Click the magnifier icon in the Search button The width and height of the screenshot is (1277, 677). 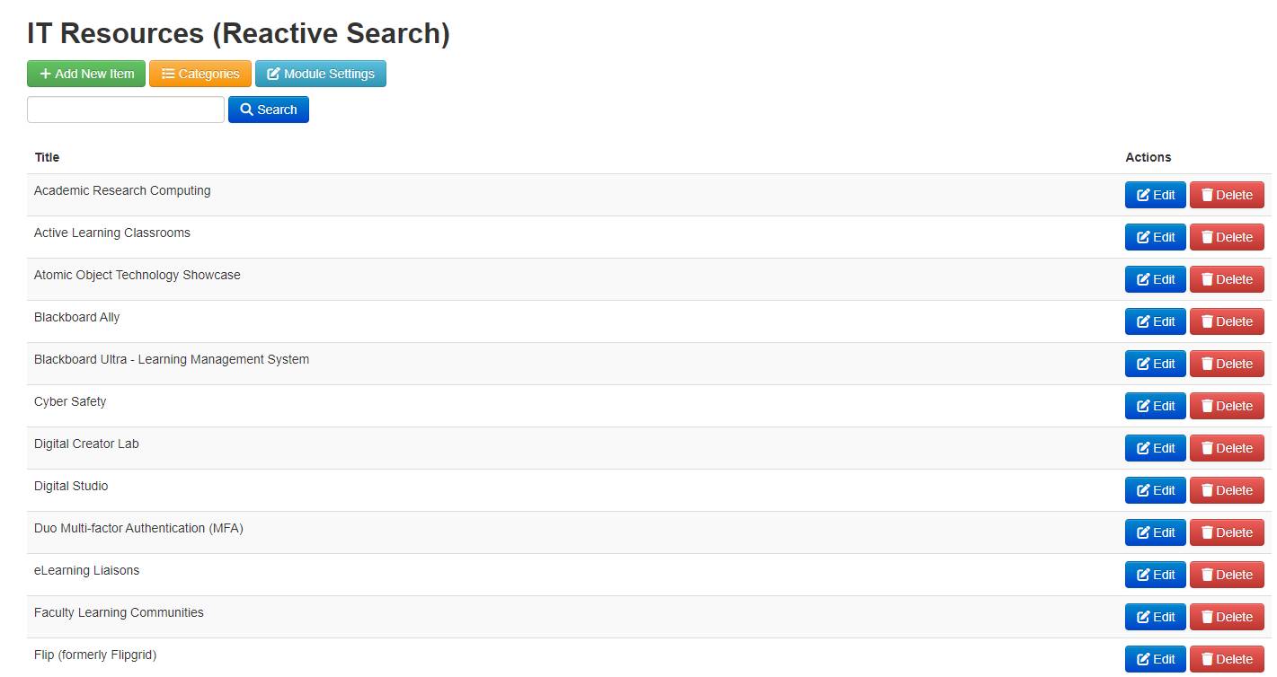pos(245,109)
